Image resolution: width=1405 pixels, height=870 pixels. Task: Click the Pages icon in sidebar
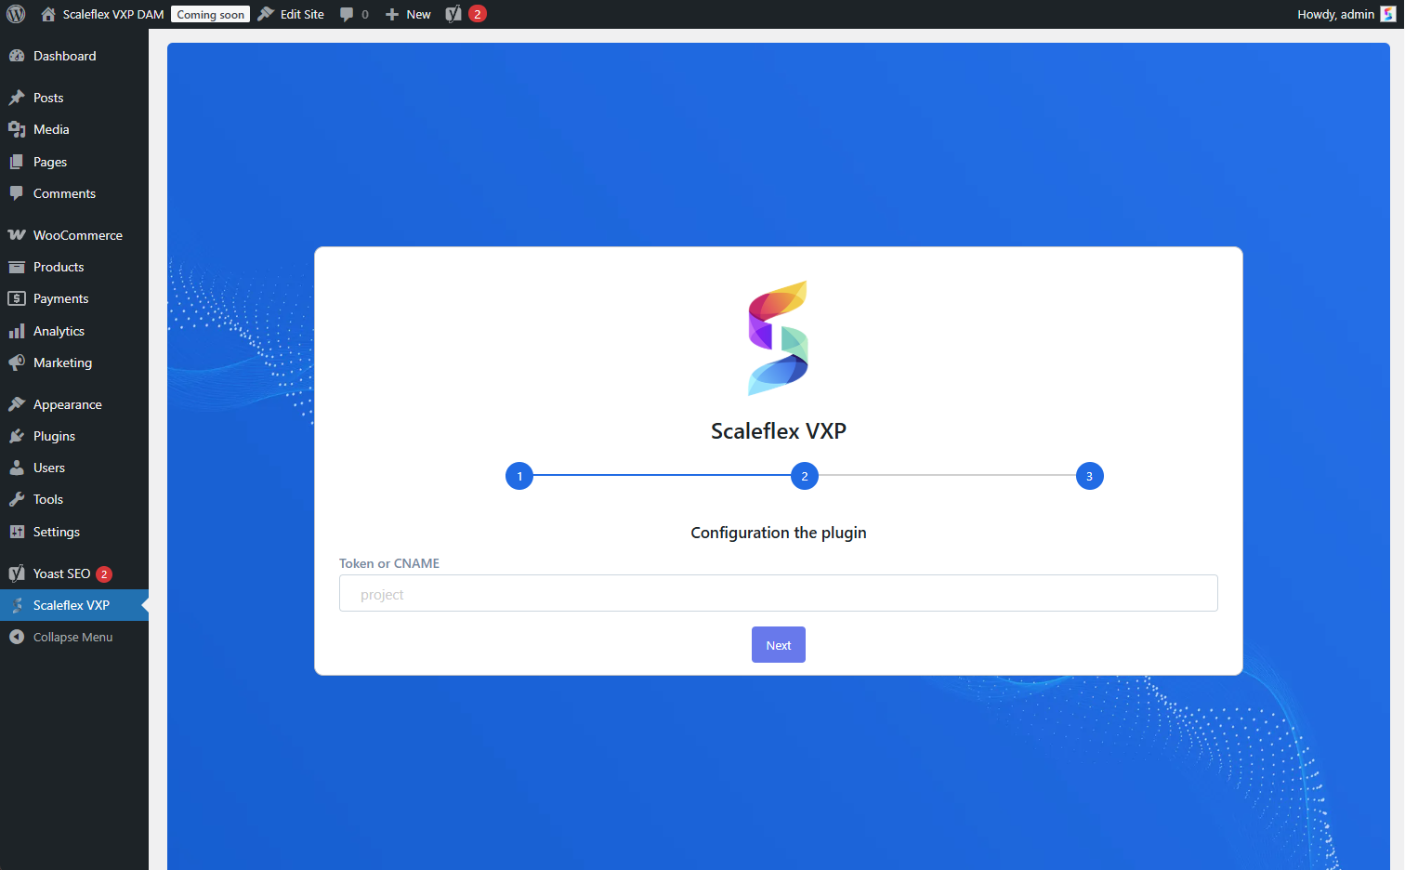[17, 162]
